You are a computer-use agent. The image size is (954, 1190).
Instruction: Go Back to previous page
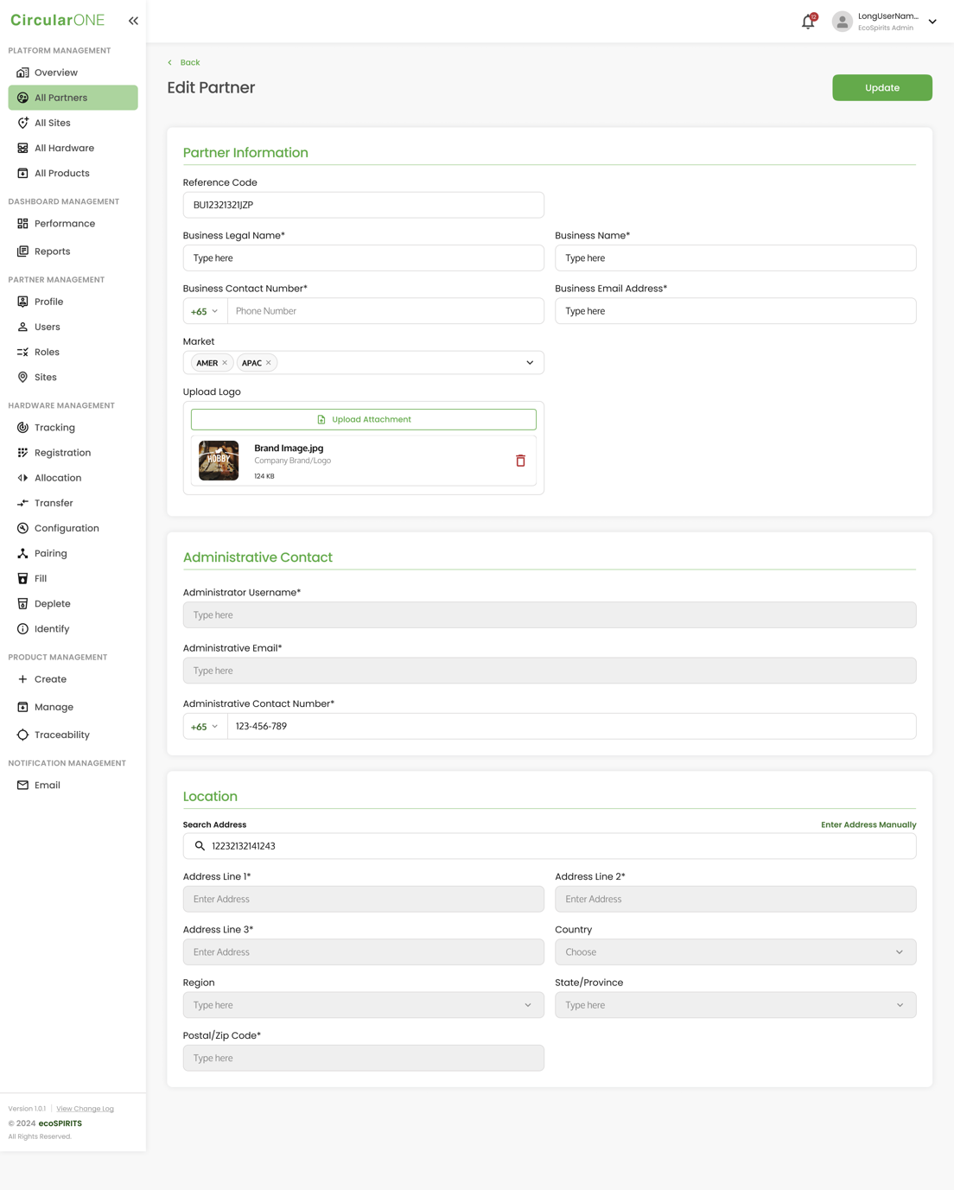[184, 62]
